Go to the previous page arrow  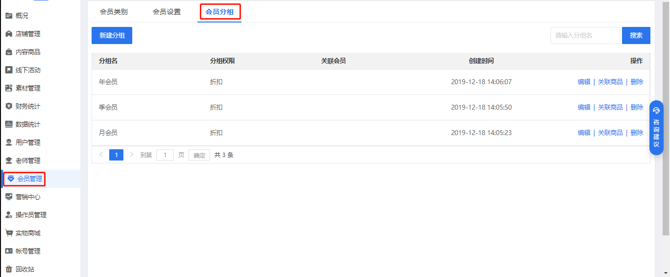pyautogui.click(x=101, y=155)
